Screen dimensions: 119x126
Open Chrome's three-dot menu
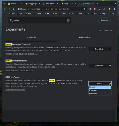[x=114, y=9]
